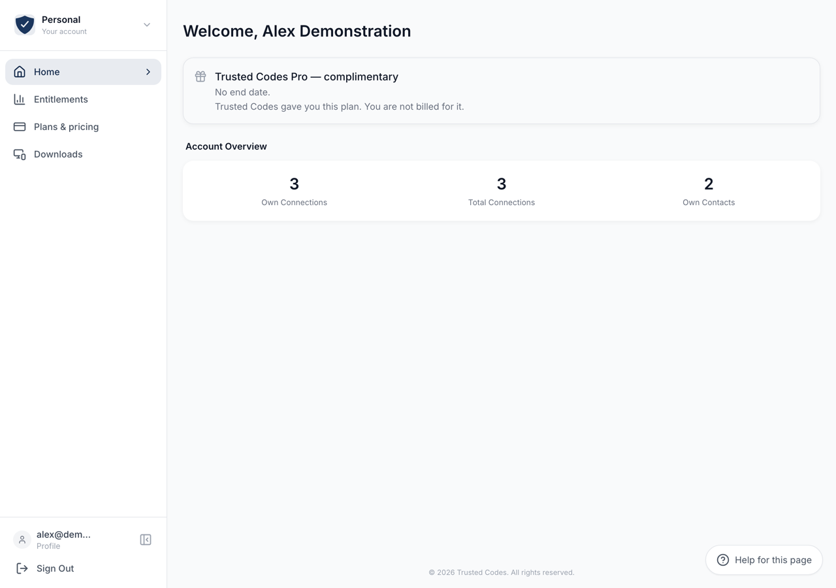
Task: Open the Personal account switcher chevron
Action: [147, 25]
